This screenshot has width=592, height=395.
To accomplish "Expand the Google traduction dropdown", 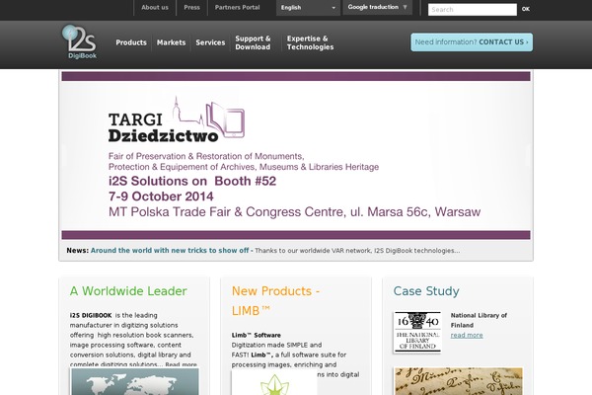I will coord(377,7).
